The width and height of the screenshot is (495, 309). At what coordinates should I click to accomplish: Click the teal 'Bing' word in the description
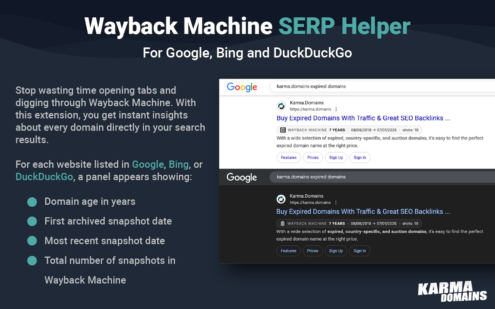179,165
